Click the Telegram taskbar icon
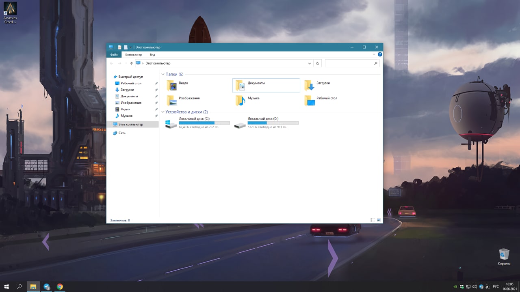This screenshot has height=292, width=520. tap(47, 286)
